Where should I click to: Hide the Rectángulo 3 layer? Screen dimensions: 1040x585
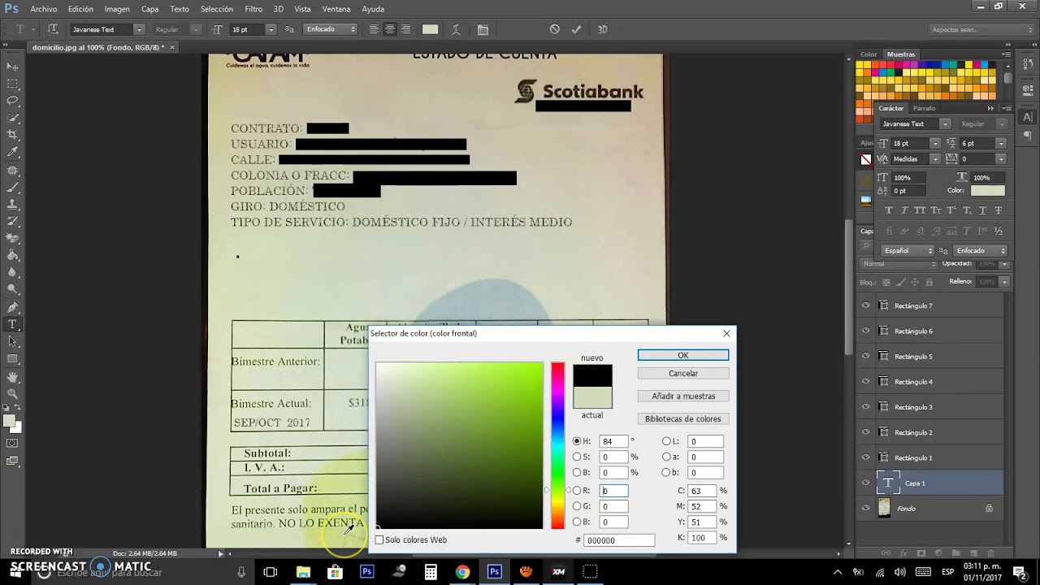pyautogui.click(x=865, y=407)
